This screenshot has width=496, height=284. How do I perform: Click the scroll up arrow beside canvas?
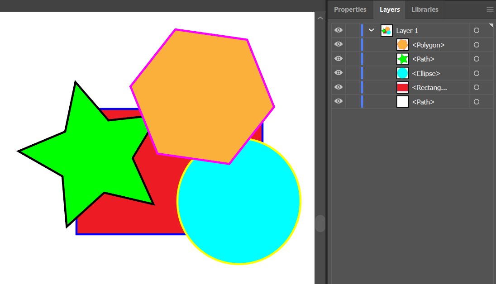[x=320, y=18]
